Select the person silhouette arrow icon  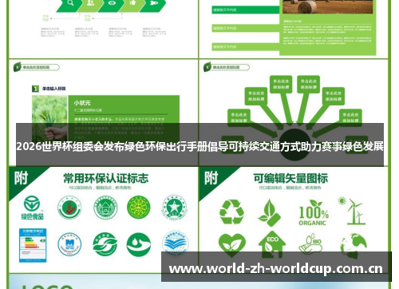tap(90, 4)
